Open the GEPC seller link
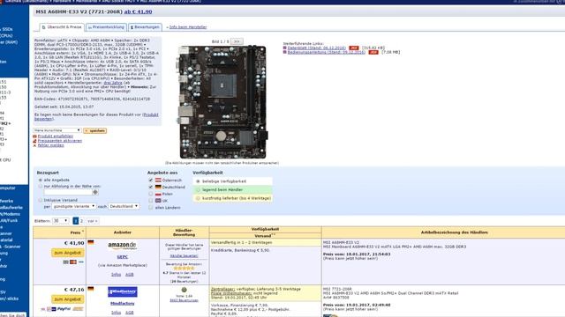Image resolution: width=565 pixels, height=317 pixels. click(123, 257)
